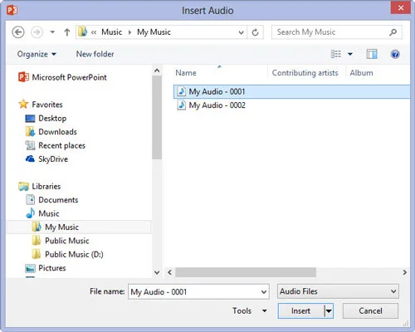The image size is (415, 332).
Task: Click the search magnifier icon
Action: click(393, 32)
